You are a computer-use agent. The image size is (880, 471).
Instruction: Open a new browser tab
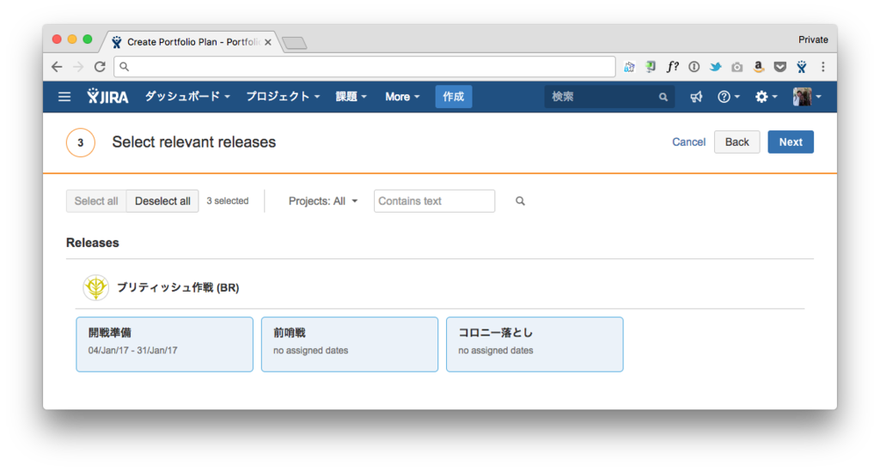(294, 43)
